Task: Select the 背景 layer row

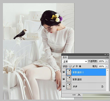Action: pos(84,86)
